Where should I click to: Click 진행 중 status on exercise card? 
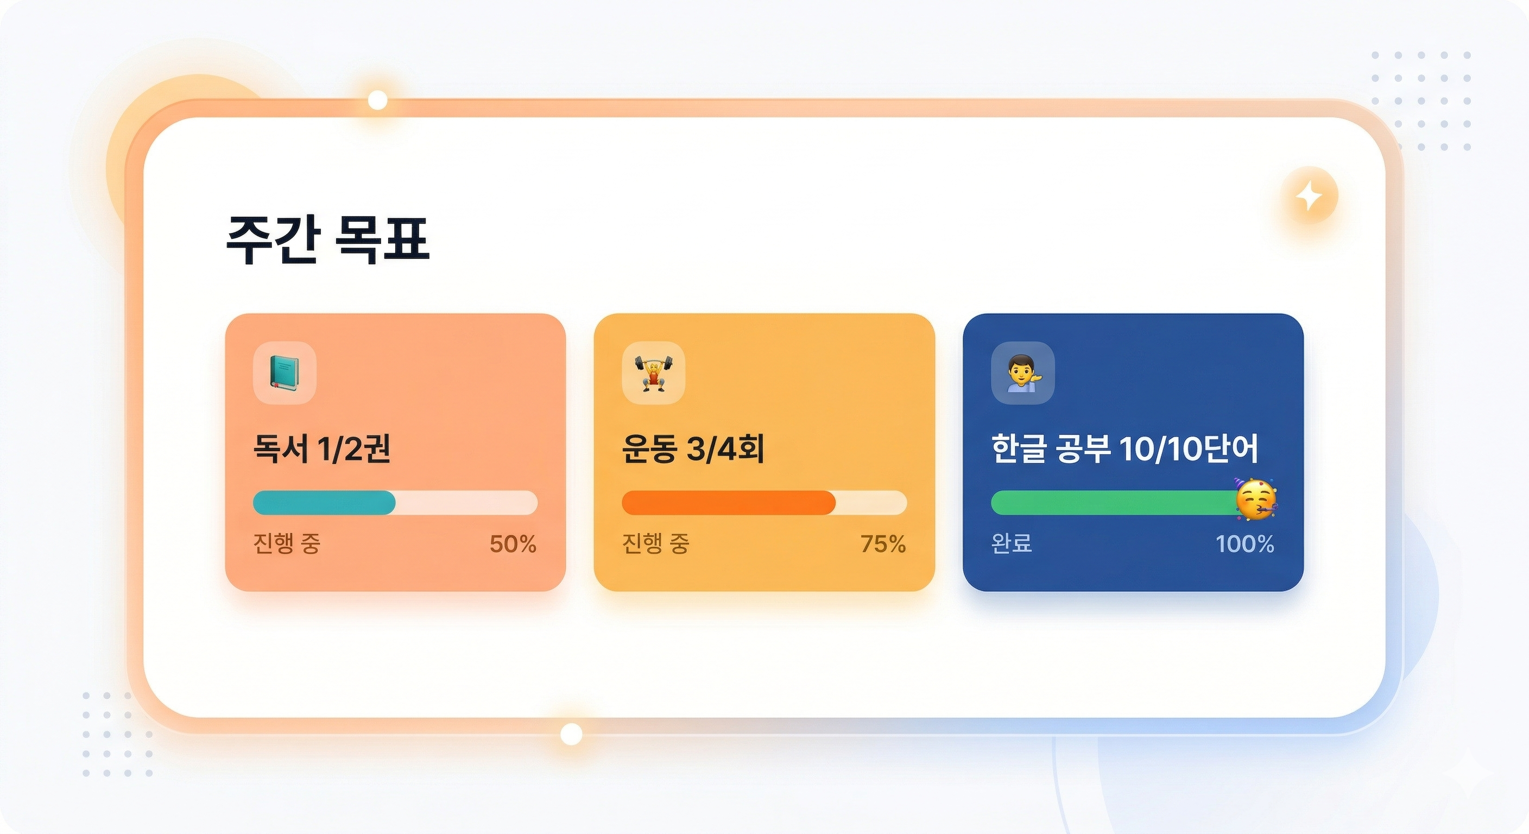(x=656, y=543)
